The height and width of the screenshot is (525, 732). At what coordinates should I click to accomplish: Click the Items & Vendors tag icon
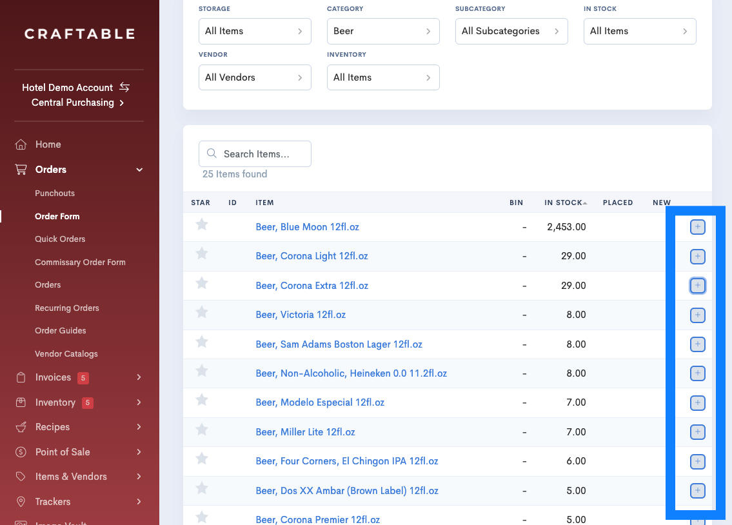(21, 477)
